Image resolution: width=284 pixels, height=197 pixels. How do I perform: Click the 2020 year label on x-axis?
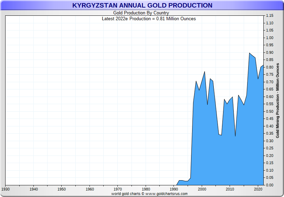pyautogui.click(x=258, y=189)
